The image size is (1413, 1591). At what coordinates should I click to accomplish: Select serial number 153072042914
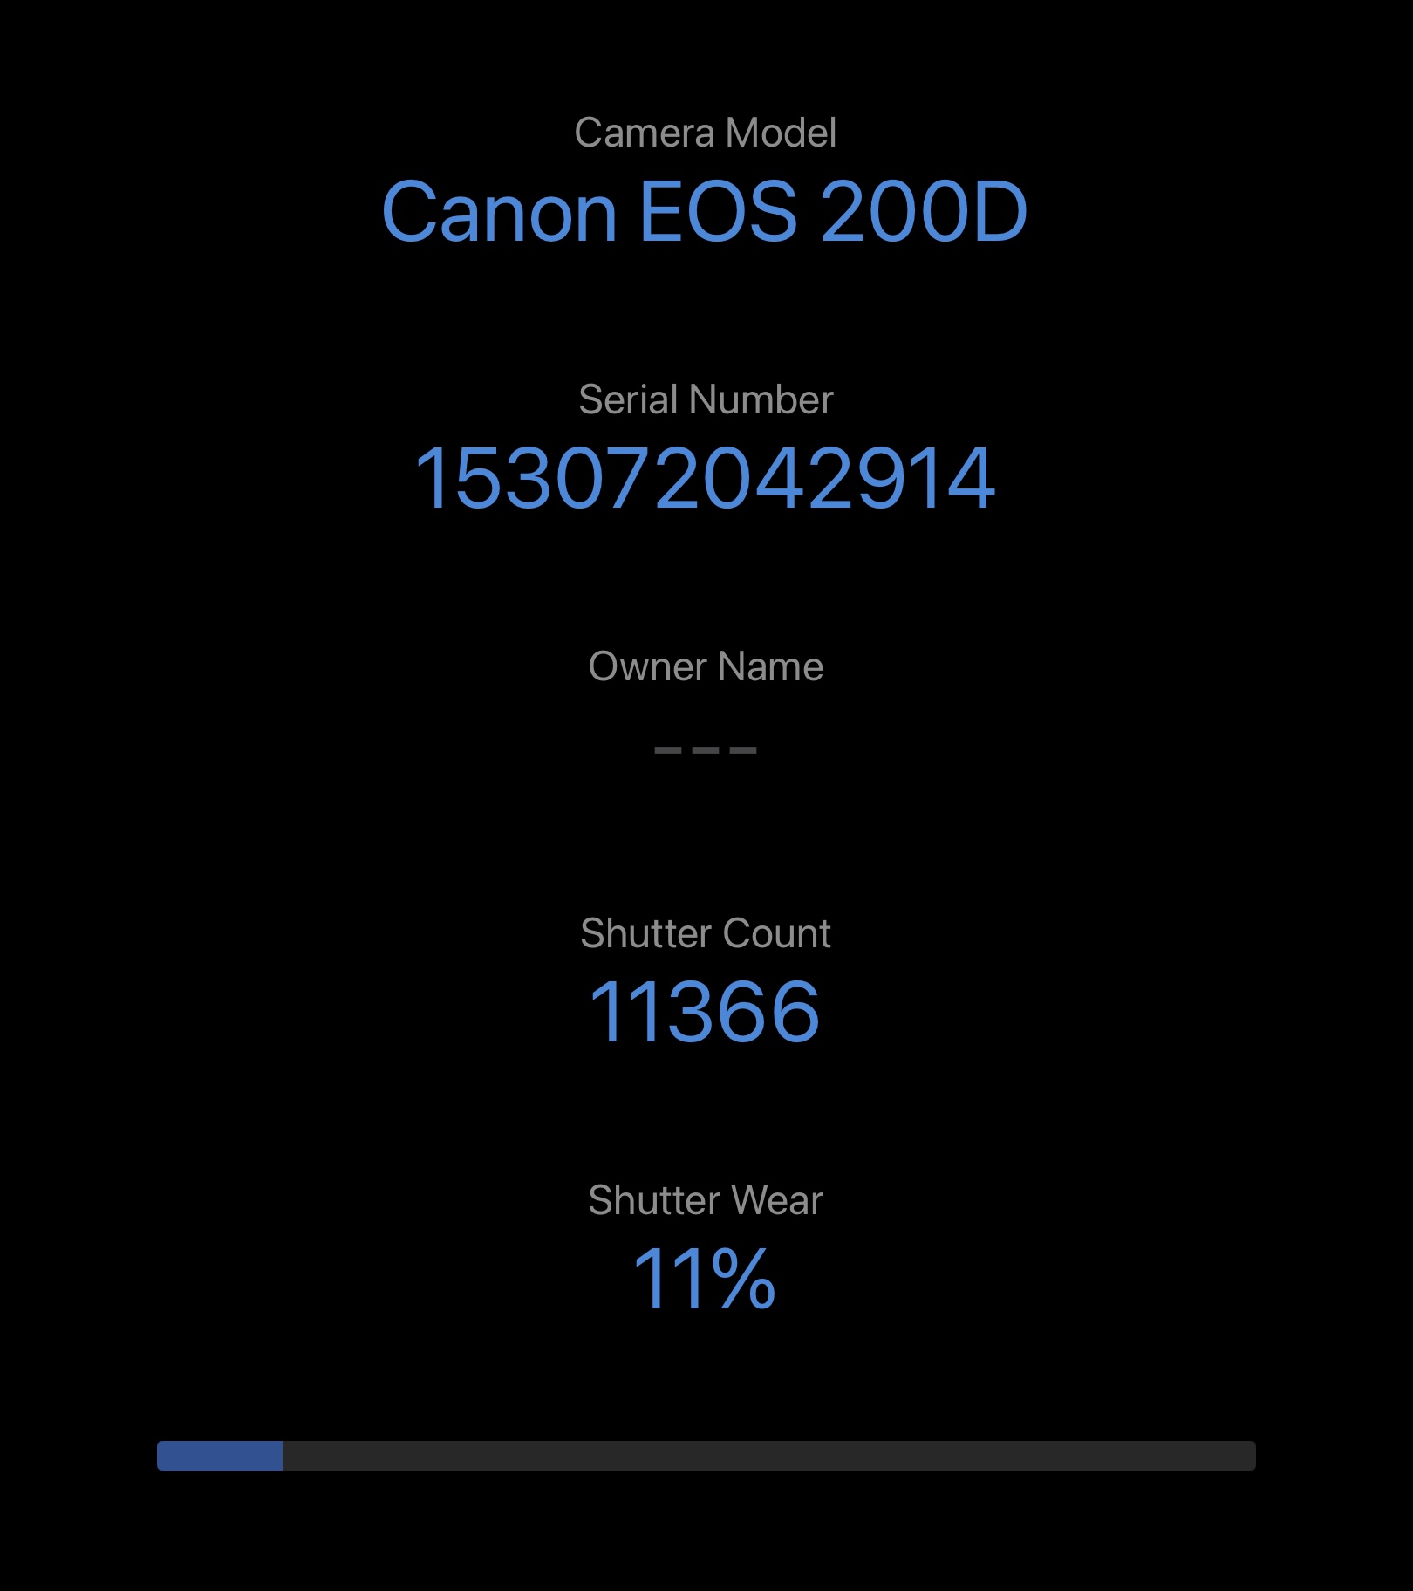click(x=705, y=478)
